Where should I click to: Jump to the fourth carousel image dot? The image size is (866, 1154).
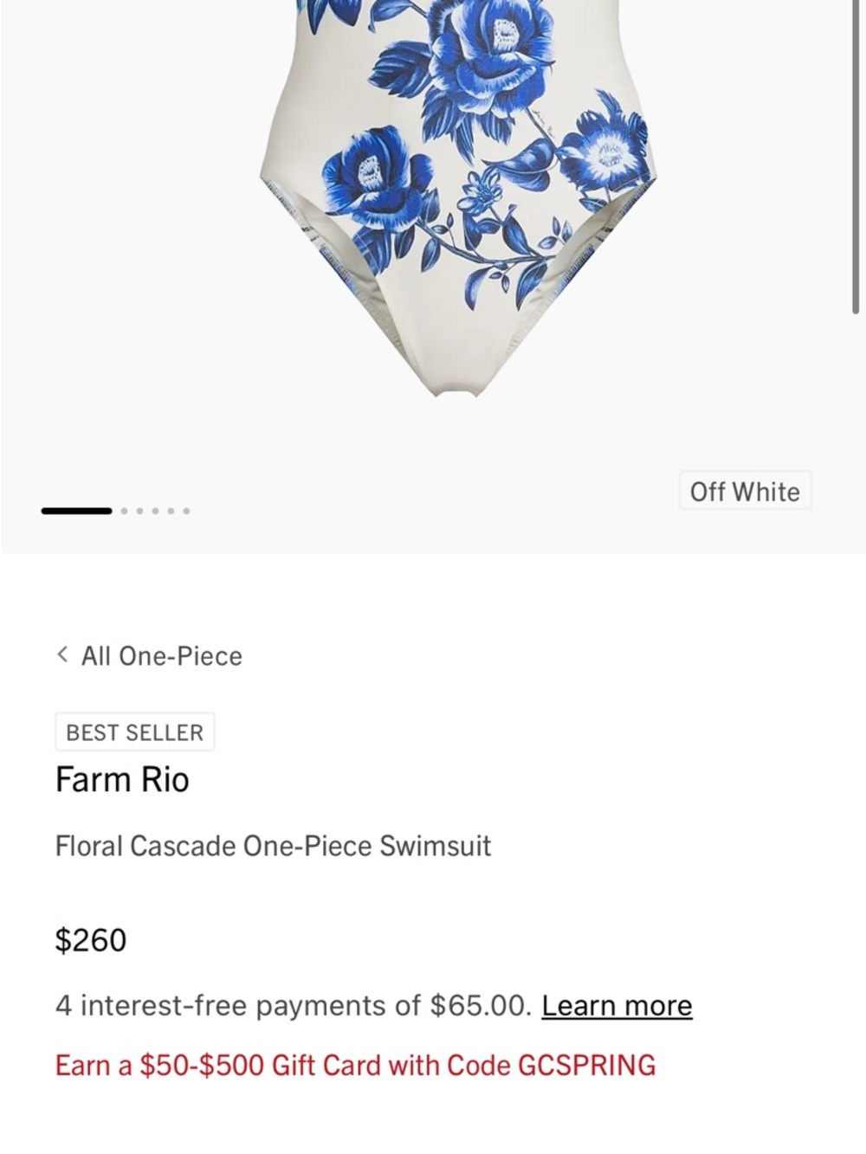coord(156,511)
